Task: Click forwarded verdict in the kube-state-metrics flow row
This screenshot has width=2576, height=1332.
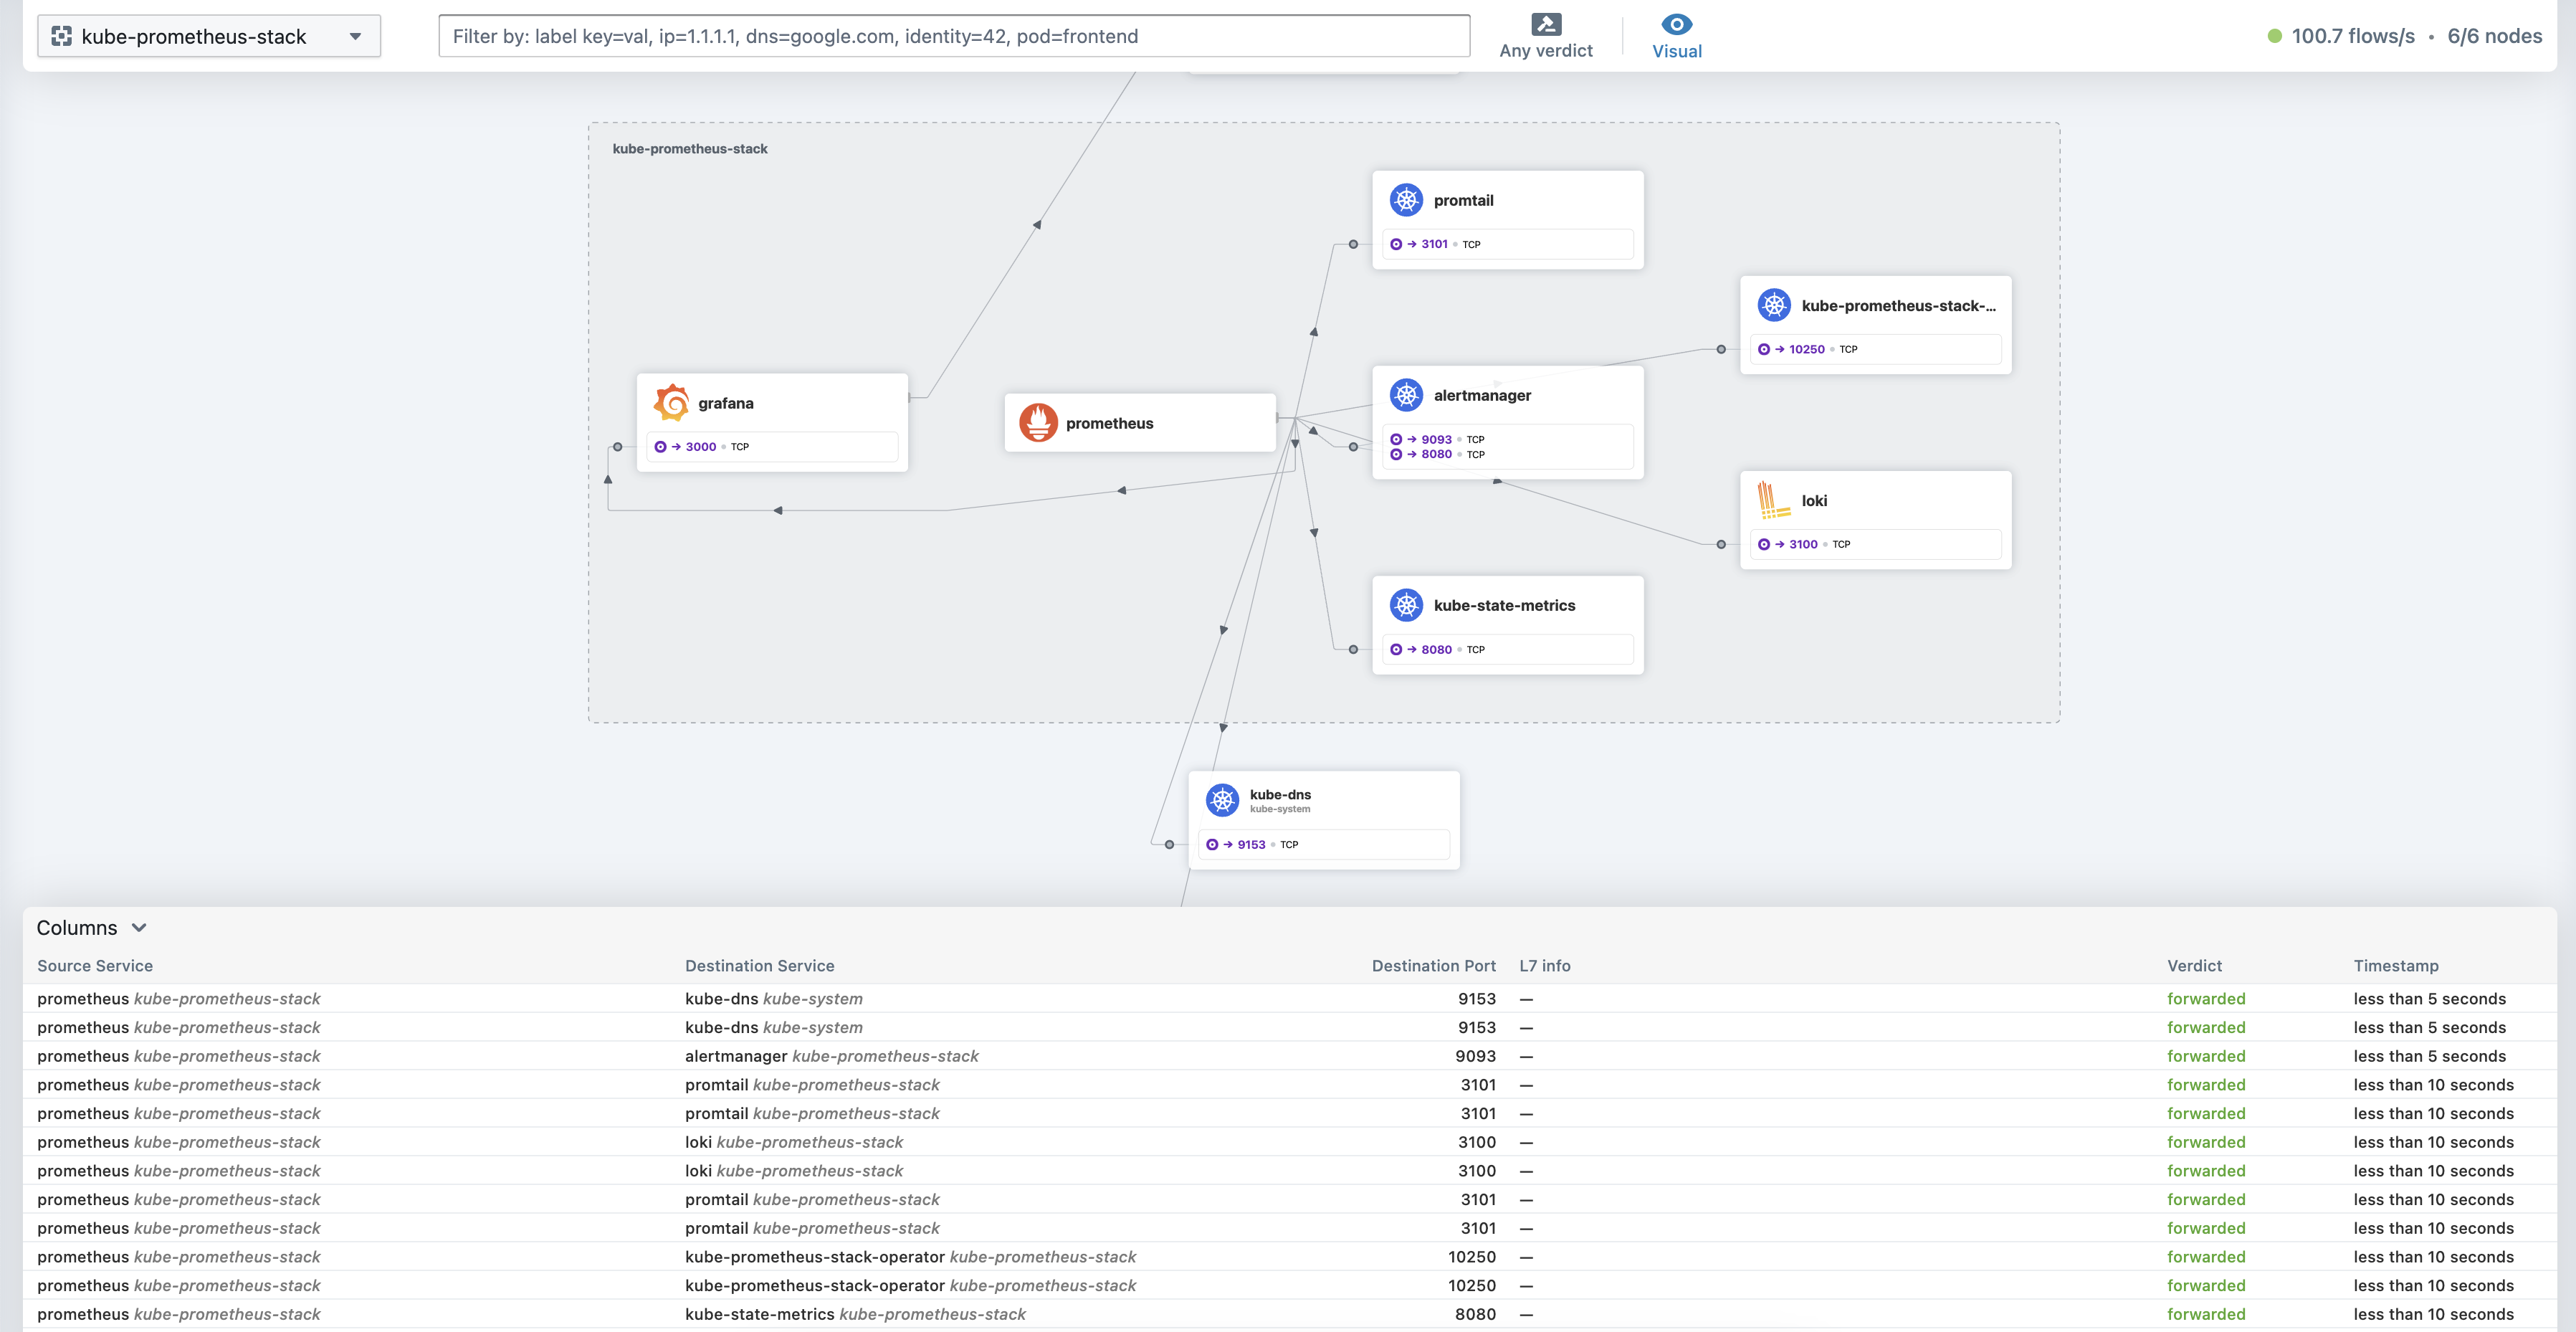Action: pyautogui.click(x=2206, y=1314)
